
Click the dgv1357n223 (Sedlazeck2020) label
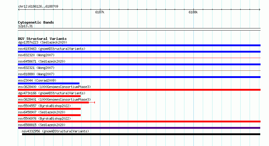[x=43, y=42]
